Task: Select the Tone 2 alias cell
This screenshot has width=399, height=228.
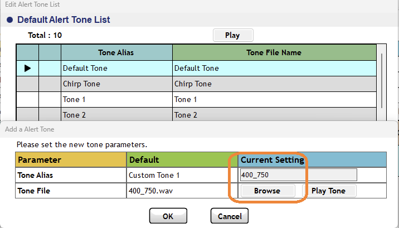Action: [x=116, y=114]
